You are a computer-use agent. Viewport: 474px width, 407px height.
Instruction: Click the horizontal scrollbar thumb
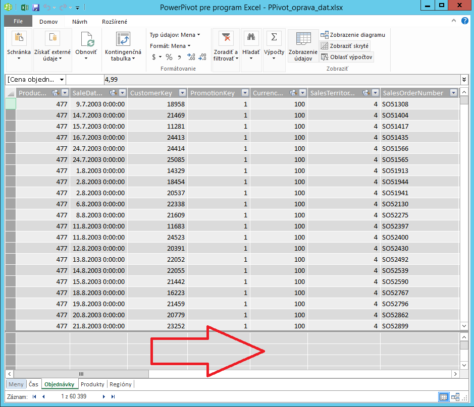(81, 374)
